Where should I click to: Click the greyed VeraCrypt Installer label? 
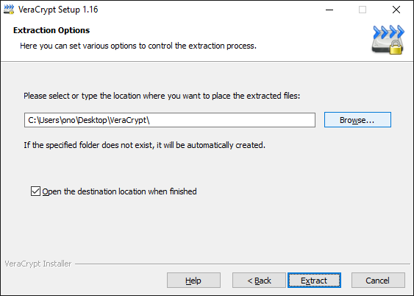pyautogui.click(x=38, y=264)
